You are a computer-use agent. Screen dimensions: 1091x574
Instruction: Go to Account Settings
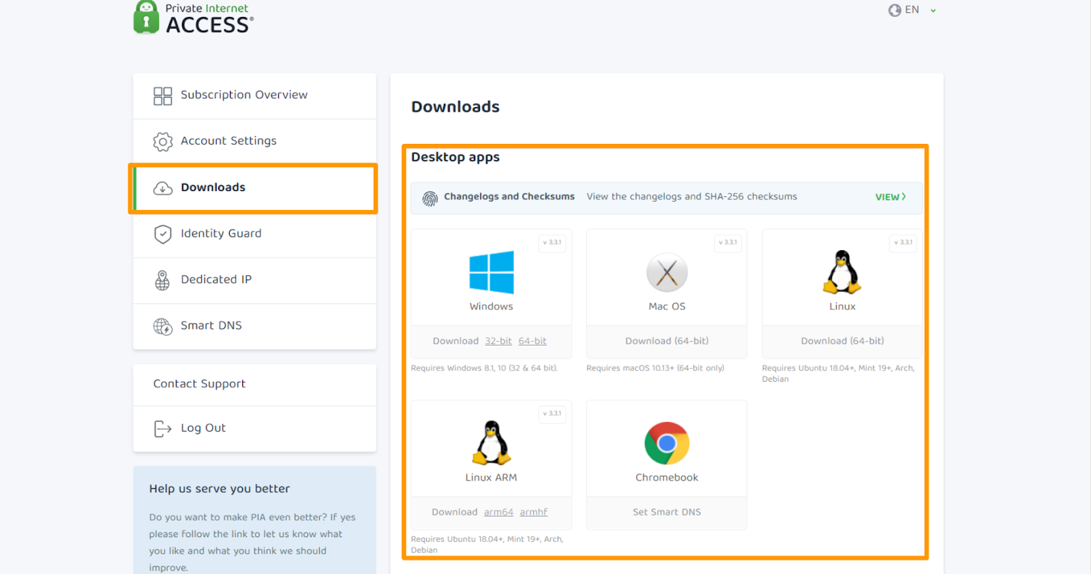tap(254, 142)
